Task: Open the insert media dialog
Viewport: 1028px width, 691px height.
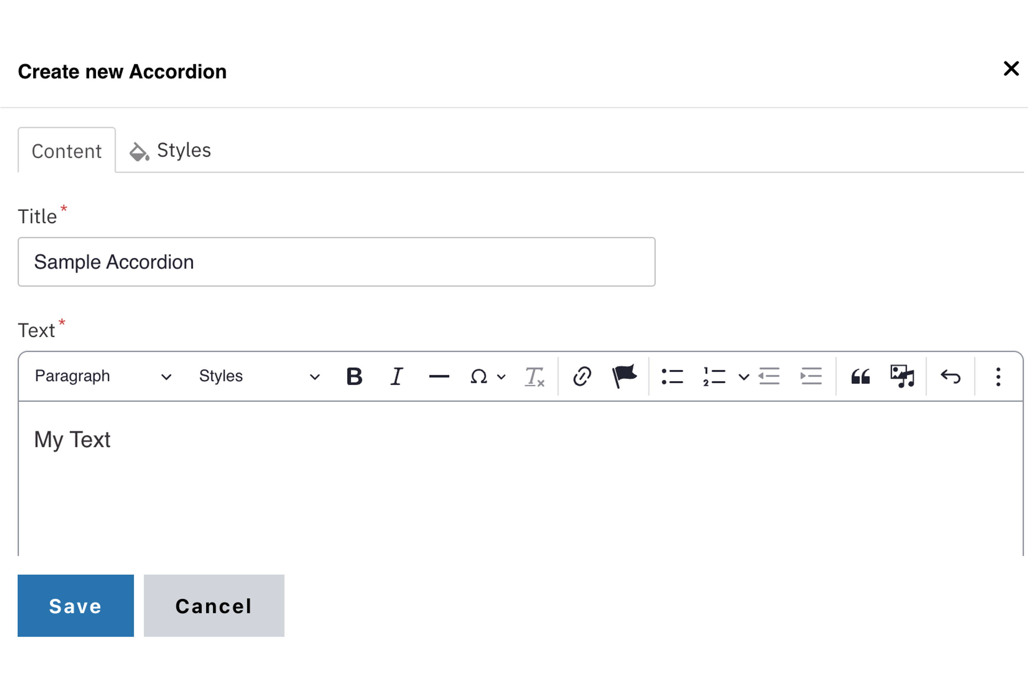Action: point(902,376)
